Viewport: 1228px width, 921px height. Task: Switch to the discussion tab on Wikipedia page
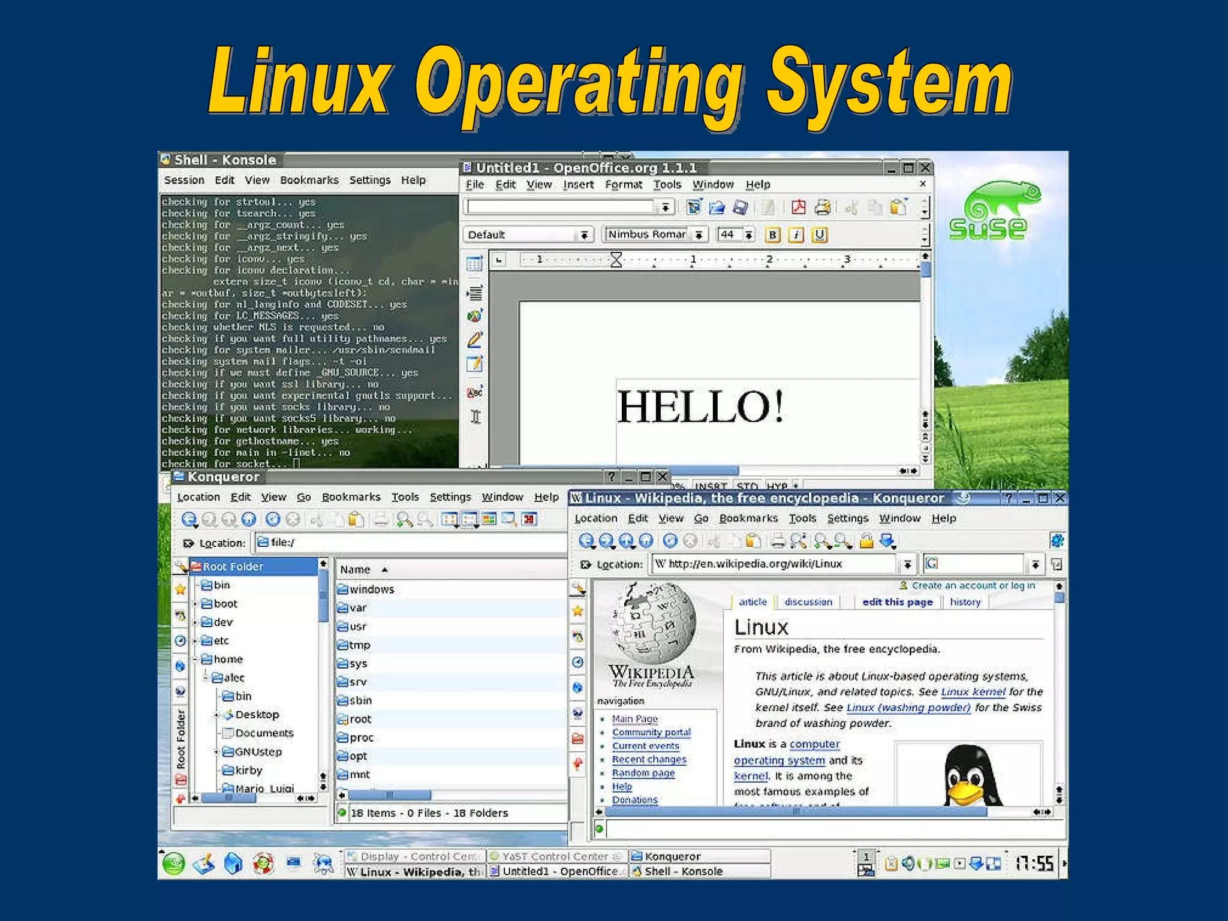[808, 602]
